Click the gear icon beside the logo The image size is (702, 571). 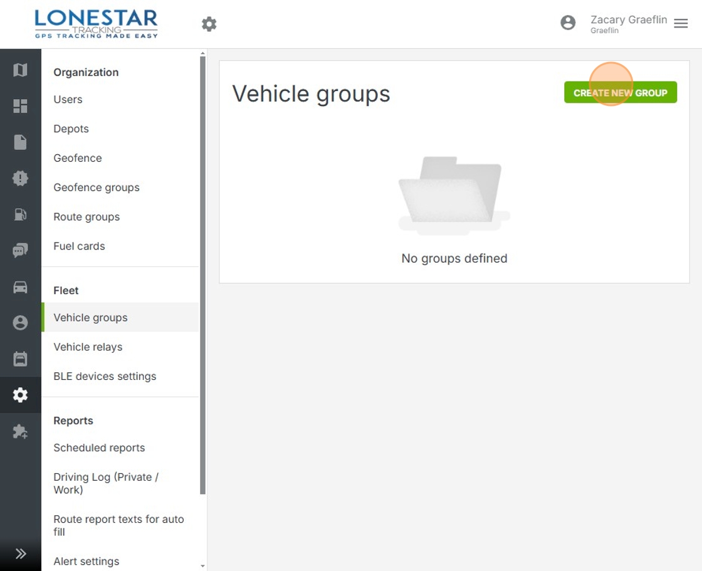click(x=209, y=24)
